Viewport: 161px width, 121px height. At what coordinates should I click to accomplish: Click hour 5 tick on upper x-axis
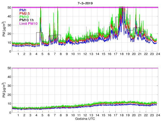tap(43, 54)
